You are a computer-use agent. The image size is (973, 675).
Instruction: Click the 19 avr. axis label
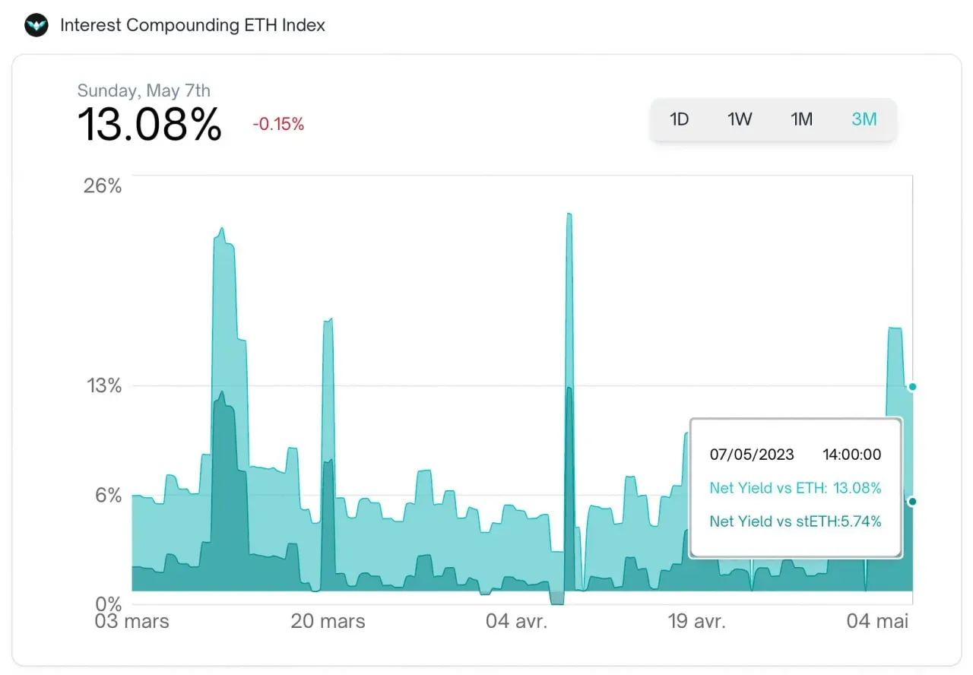tap(697, 621)
